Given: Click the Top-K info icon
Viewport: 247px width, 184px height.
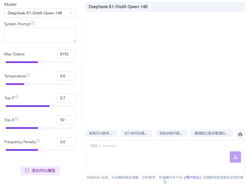Looking at the screenshot, I should (x=17, y=118).
